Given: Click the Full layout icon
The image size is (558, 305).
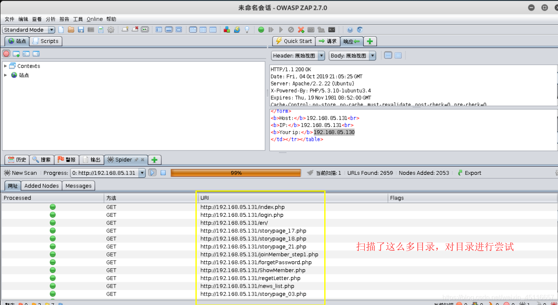Looking at the screenshot, I should tap(179, 30).
